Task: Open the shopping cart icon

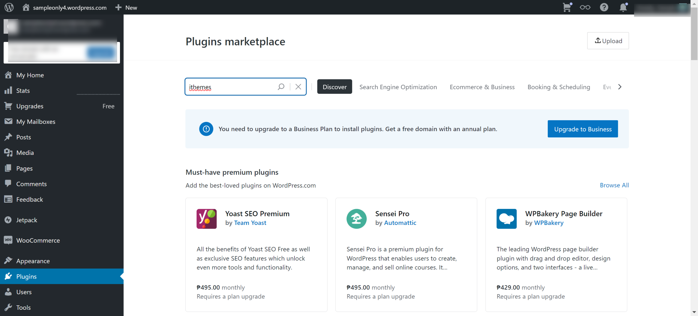Action: click(567, 7)
